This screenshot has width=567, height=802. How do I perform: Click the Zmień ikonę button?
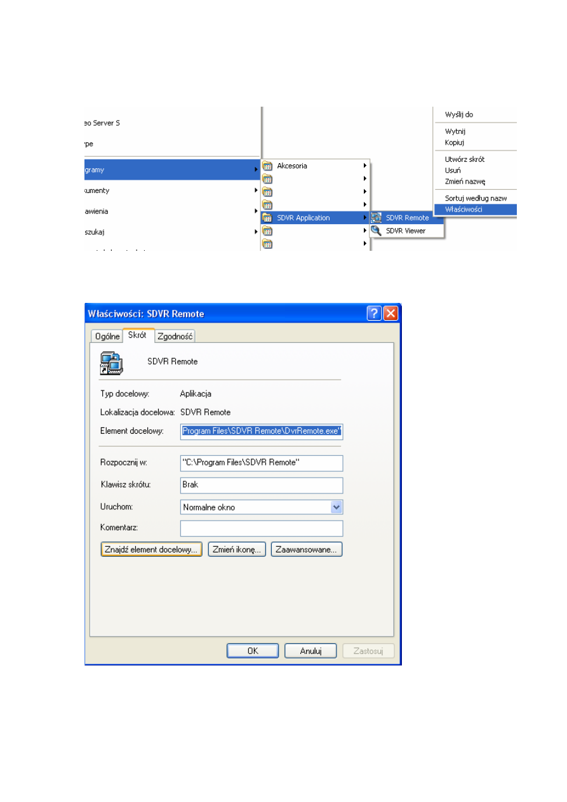tap(236, 550)
